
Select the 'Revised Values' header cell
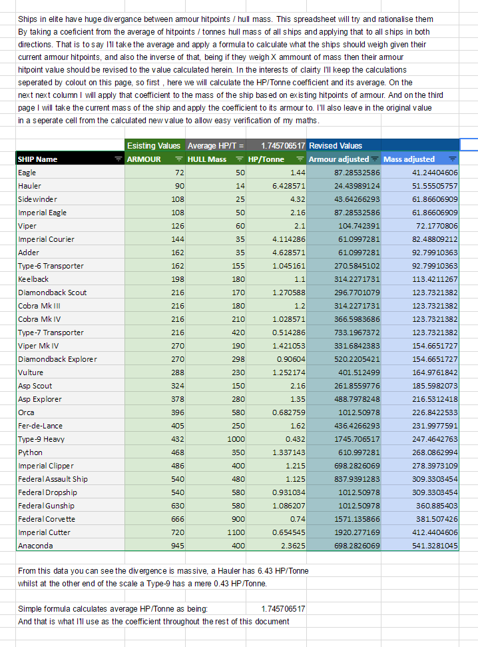(x=344, y=145)
